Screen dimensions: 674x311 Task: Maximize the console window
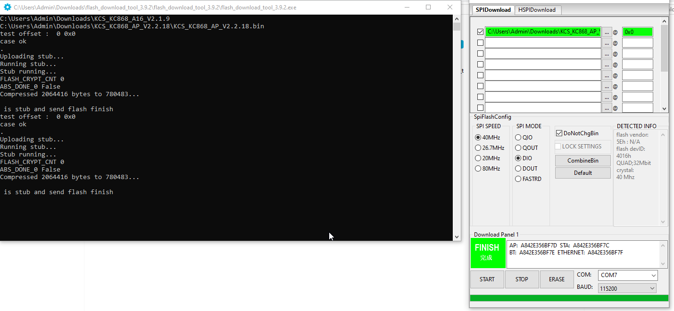(x=428, y=8)
